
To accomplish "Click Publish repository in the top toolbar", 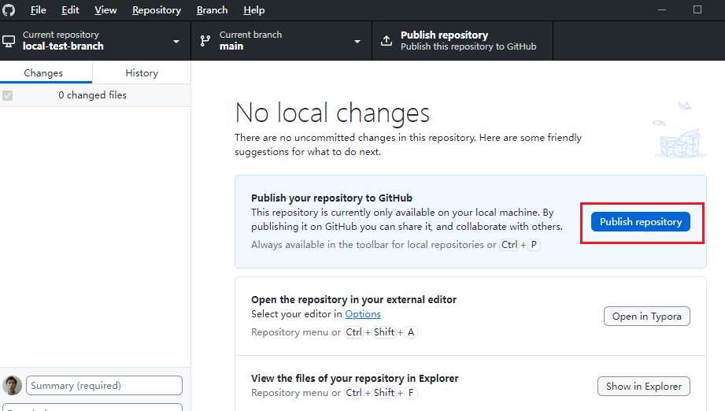I will 462,41.
